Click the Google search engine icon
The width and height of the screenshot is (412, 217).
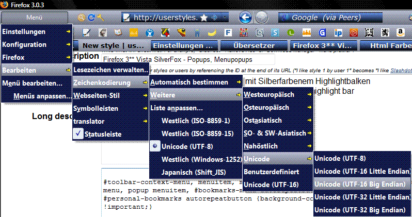(284, 18)
